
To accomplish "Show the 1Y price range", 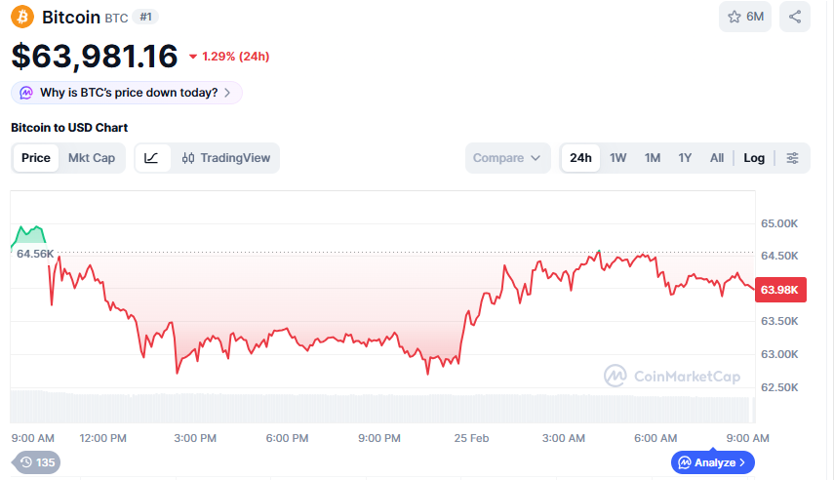I will pyautogui.click(x=685, y=158).
